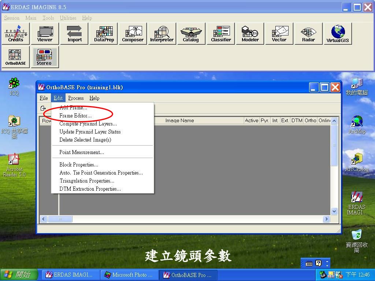
Task: Click the vertical scrollbar up arrow
Action: point(334,121)
